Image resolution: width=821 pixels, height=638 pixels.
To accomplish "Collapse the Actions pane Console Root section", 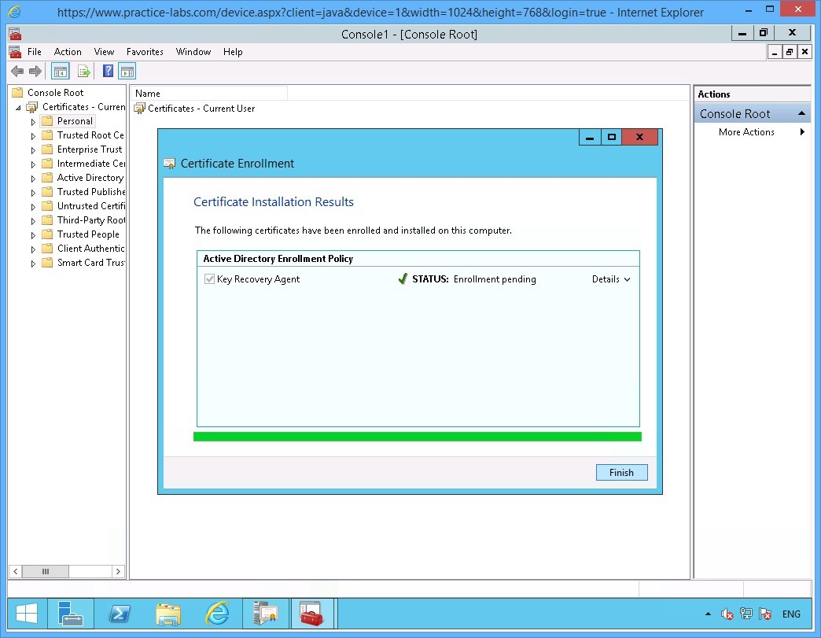I will pos(802,113).
